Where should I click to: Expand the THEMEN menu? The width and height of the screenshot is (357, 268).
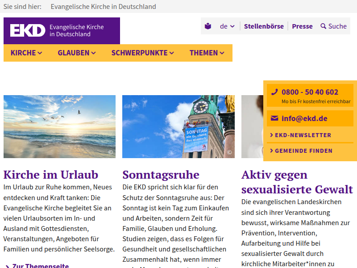point(207,53)
